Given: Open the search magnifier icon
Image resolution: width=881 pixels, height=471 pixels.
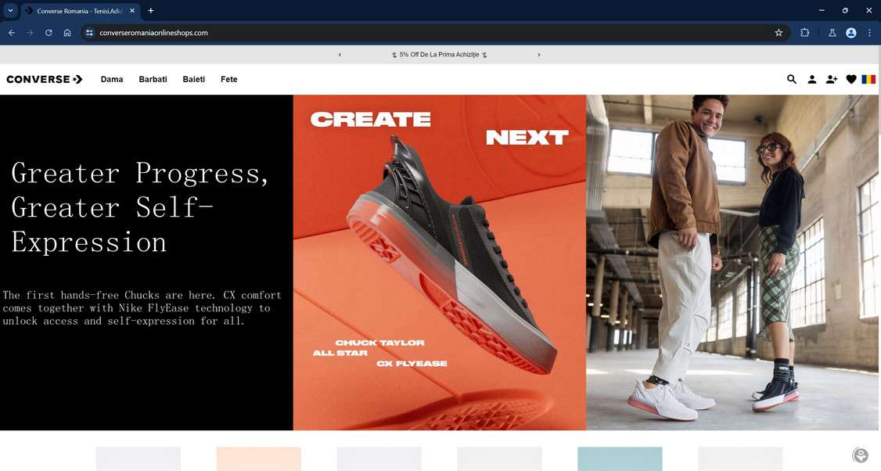Looking at the screenshot, I should [x=792, y=79].
